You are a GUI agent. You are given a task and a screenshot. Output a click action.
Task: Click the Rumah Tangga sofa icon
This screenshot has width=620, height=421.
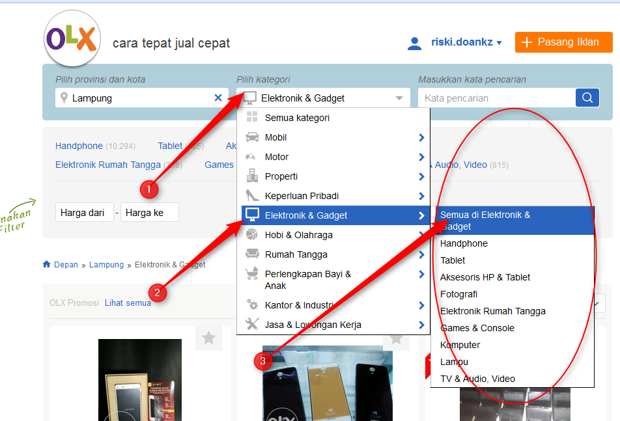[252, 254]
